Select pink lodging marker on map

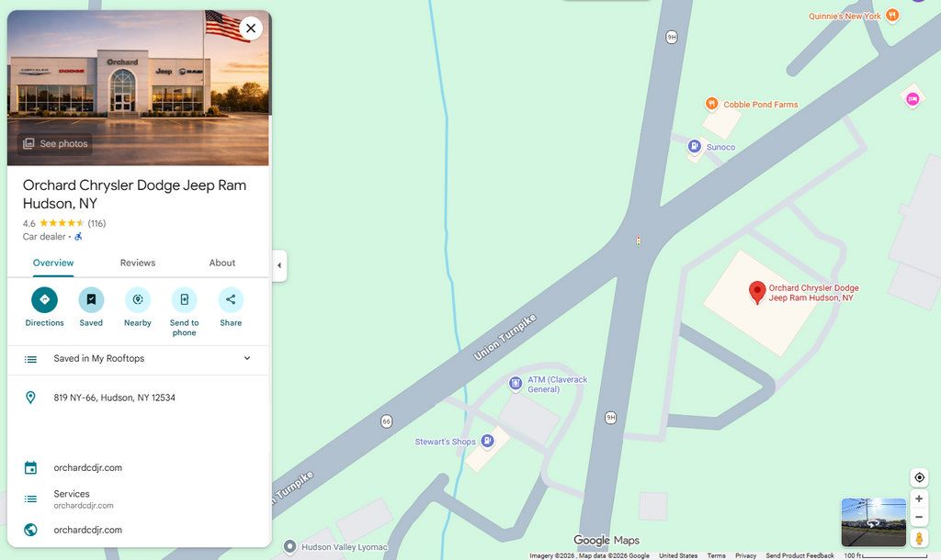(x=913, y=98)
